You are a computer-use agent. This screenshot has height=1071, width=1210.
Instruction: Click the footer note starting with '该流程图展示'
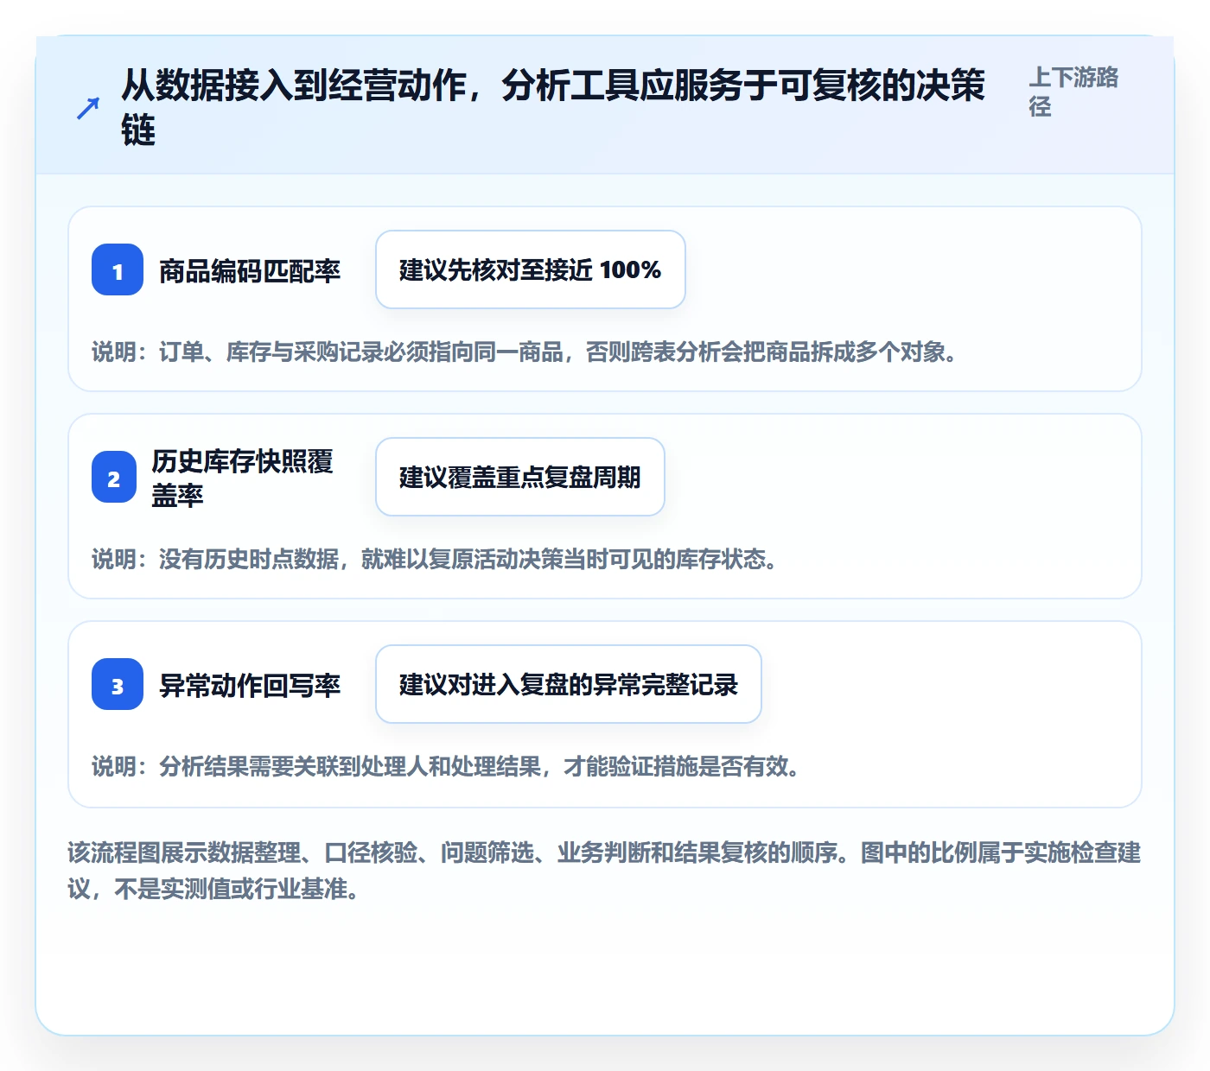point(604,871)
